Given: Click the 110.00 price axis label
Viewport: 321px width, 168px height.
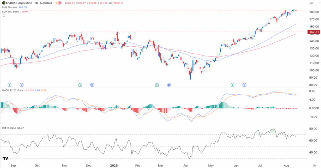Looking at the screenshot, I should (314, 63).
